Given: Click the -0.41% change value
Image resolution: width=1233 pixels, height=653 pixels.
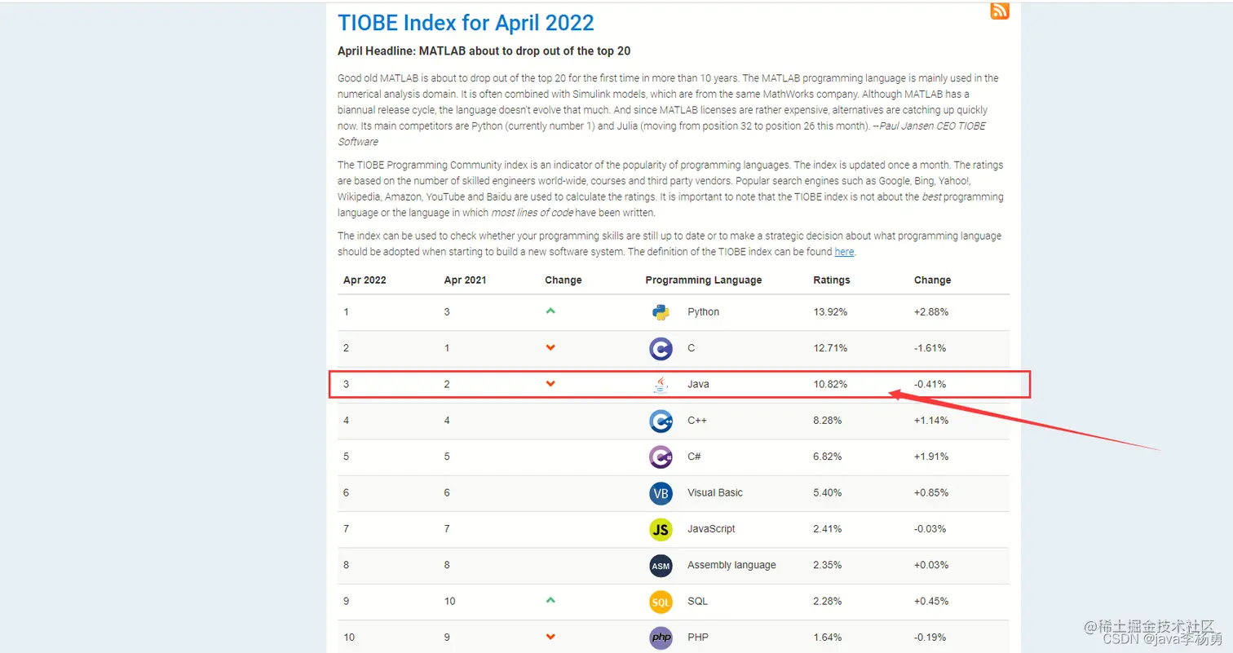Looking at the screenshot, I should 930,384.
